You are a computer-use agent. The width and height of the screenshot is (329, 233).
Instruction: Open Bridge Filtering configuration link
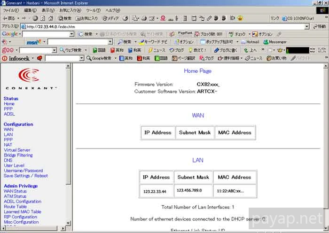pos(18,155)
